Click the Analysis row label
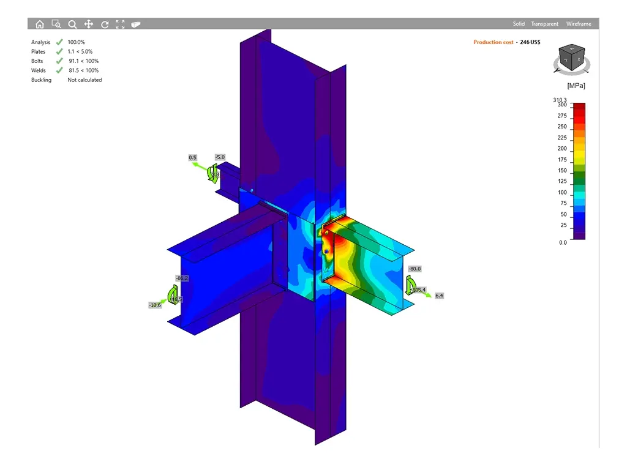Viewport: 627px width, 470px height. pos(41,42)
